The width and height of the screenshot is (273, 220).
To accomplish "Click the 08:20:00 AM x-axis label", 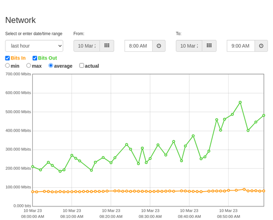I will point(111,217).
